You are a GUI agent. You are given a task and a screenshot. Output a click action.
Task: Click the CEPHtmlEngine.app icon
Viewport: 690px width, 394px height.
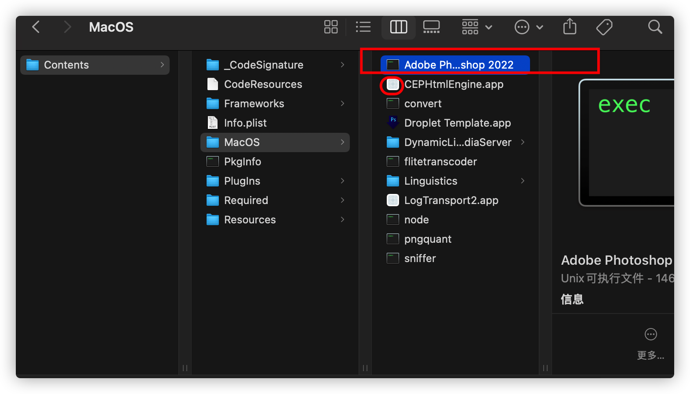click(393, 84)
